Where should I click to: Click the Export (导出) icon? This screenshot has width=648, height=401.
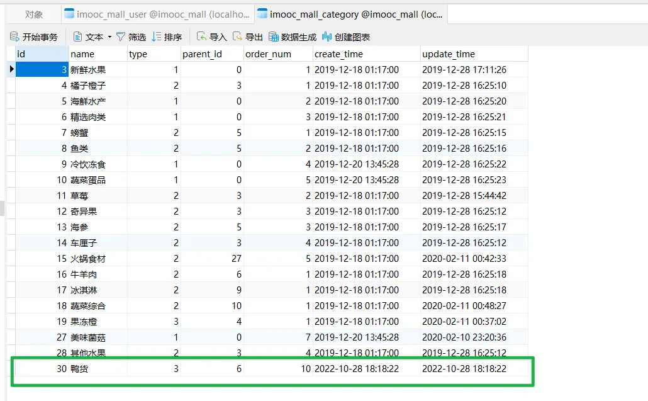(237, 37)
